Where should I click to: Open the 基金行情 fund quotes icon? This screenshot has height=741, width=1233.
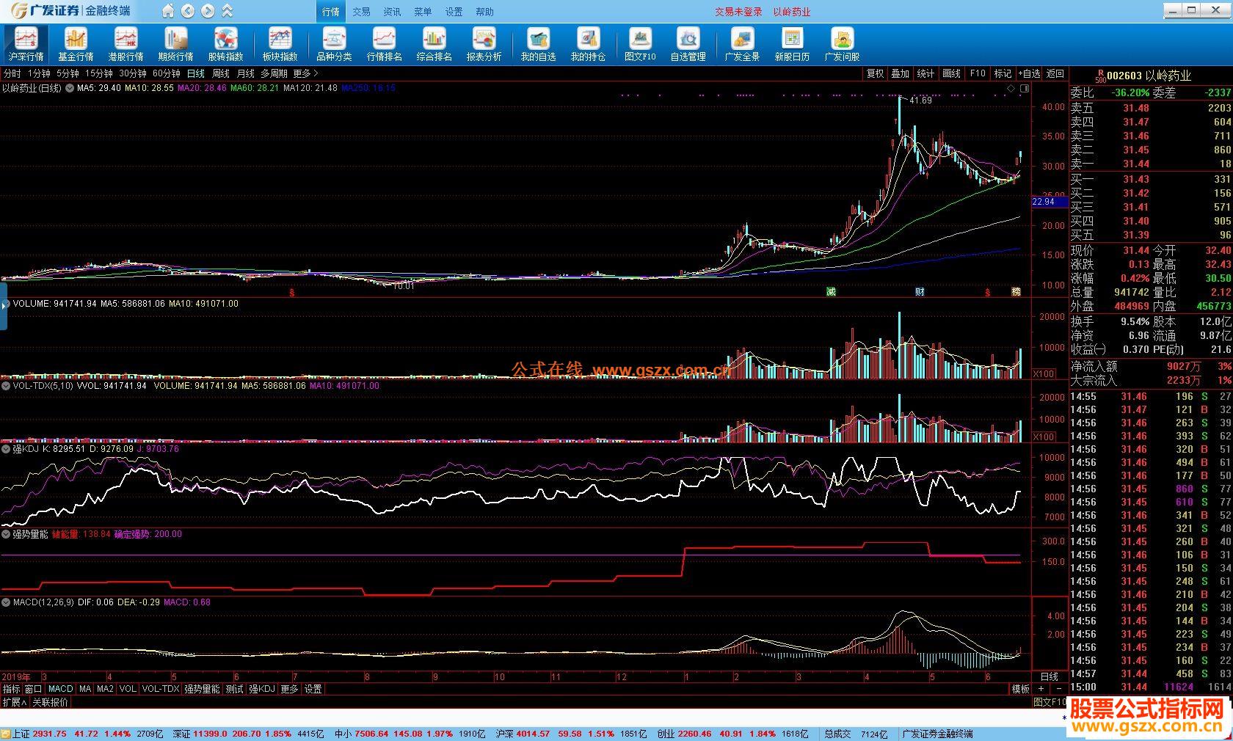coord(76,44)
